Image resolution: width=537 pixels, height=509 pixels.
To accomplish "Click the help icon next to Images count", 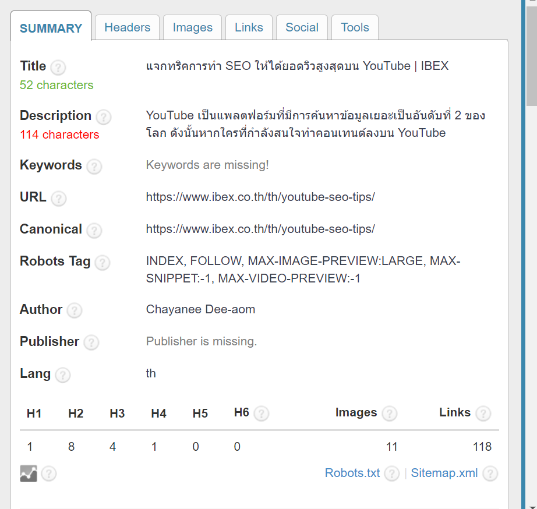I will click(x=390, y=413).
